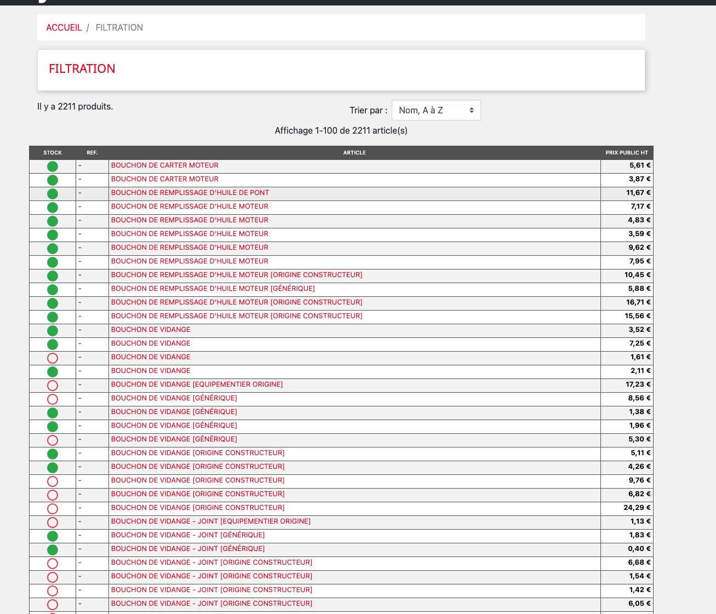Screen dimensions: 716x614
Task: Click empty red stock circle on 24,29 € row
Action: [x=53, y=509]
